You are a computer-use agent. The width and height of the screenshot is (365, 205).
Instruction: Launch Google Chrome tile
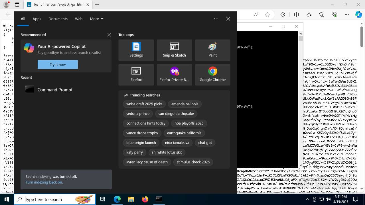(x=212, y=75)
